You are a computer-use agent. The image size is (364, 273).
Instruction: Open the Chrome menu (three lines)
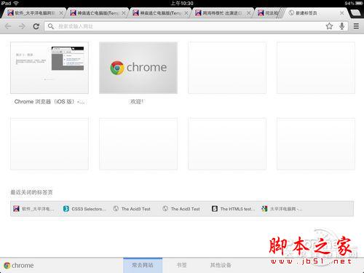point(356,26)
